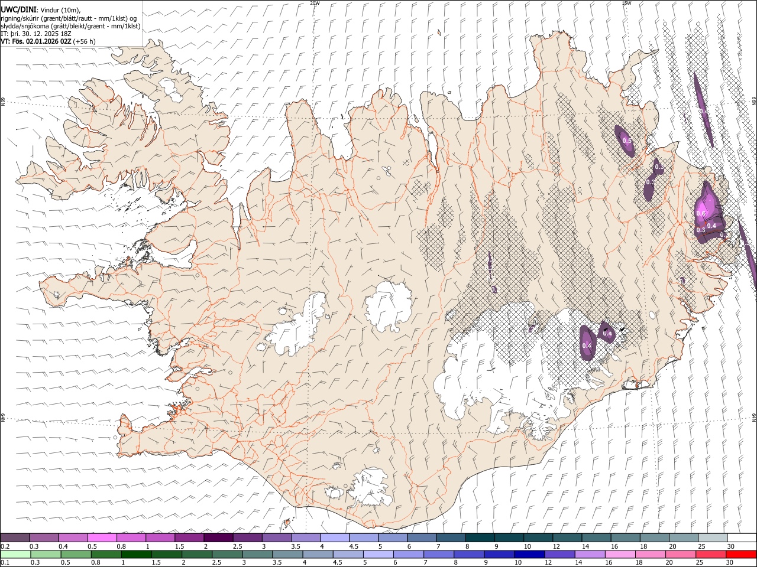Click top-row legend value '0.2'

tap(5, 546)
